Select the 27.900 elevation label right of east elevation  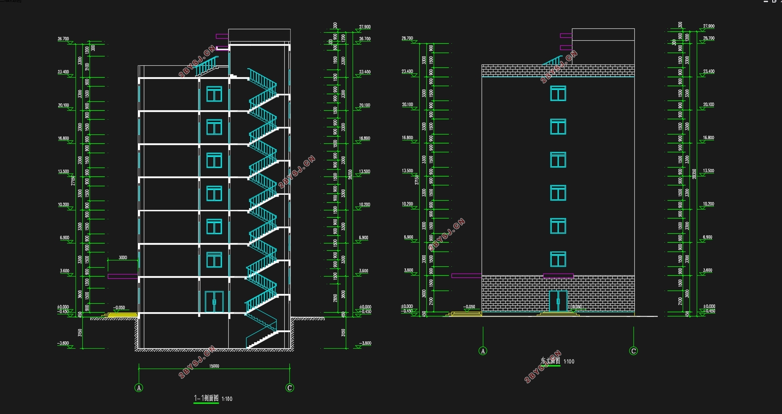(709, 26)
